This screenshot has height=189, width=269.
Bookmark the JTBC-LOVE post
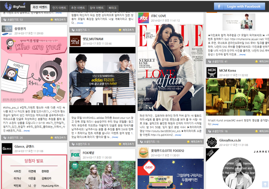tap(194, 142)
